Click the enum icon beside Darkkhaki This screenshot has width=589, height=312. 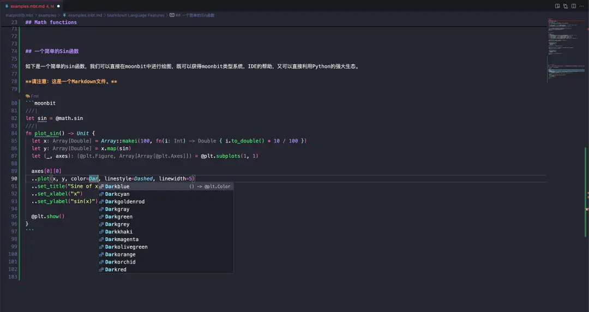(x=101, y=232)
